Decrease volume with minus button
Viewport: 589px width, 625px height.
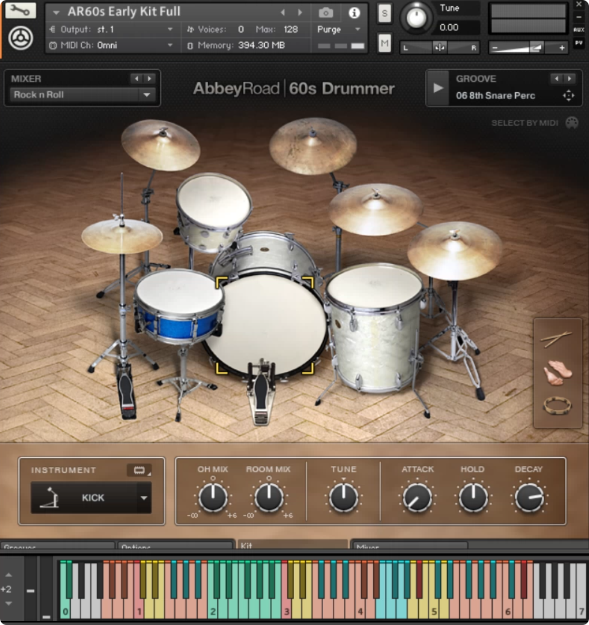tap(495, 48)
